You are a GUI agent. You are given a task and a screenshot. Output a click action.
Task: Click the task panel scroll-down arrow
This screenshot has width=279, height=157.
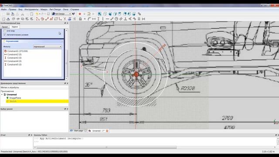click(x=67, y=78)
